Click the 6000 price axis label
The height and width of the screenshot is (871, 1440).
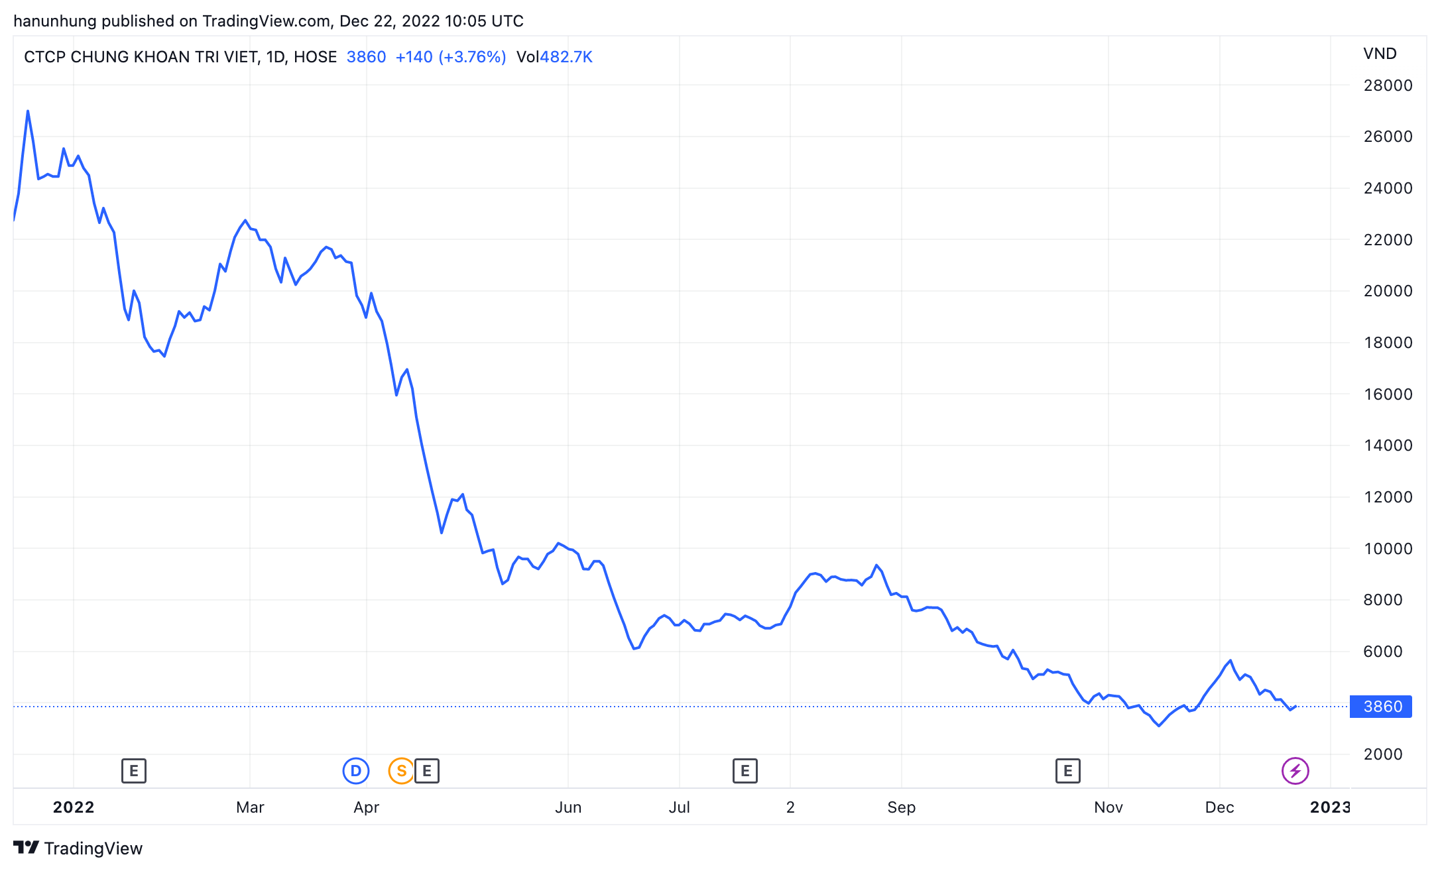click(x=1383, y=652)
